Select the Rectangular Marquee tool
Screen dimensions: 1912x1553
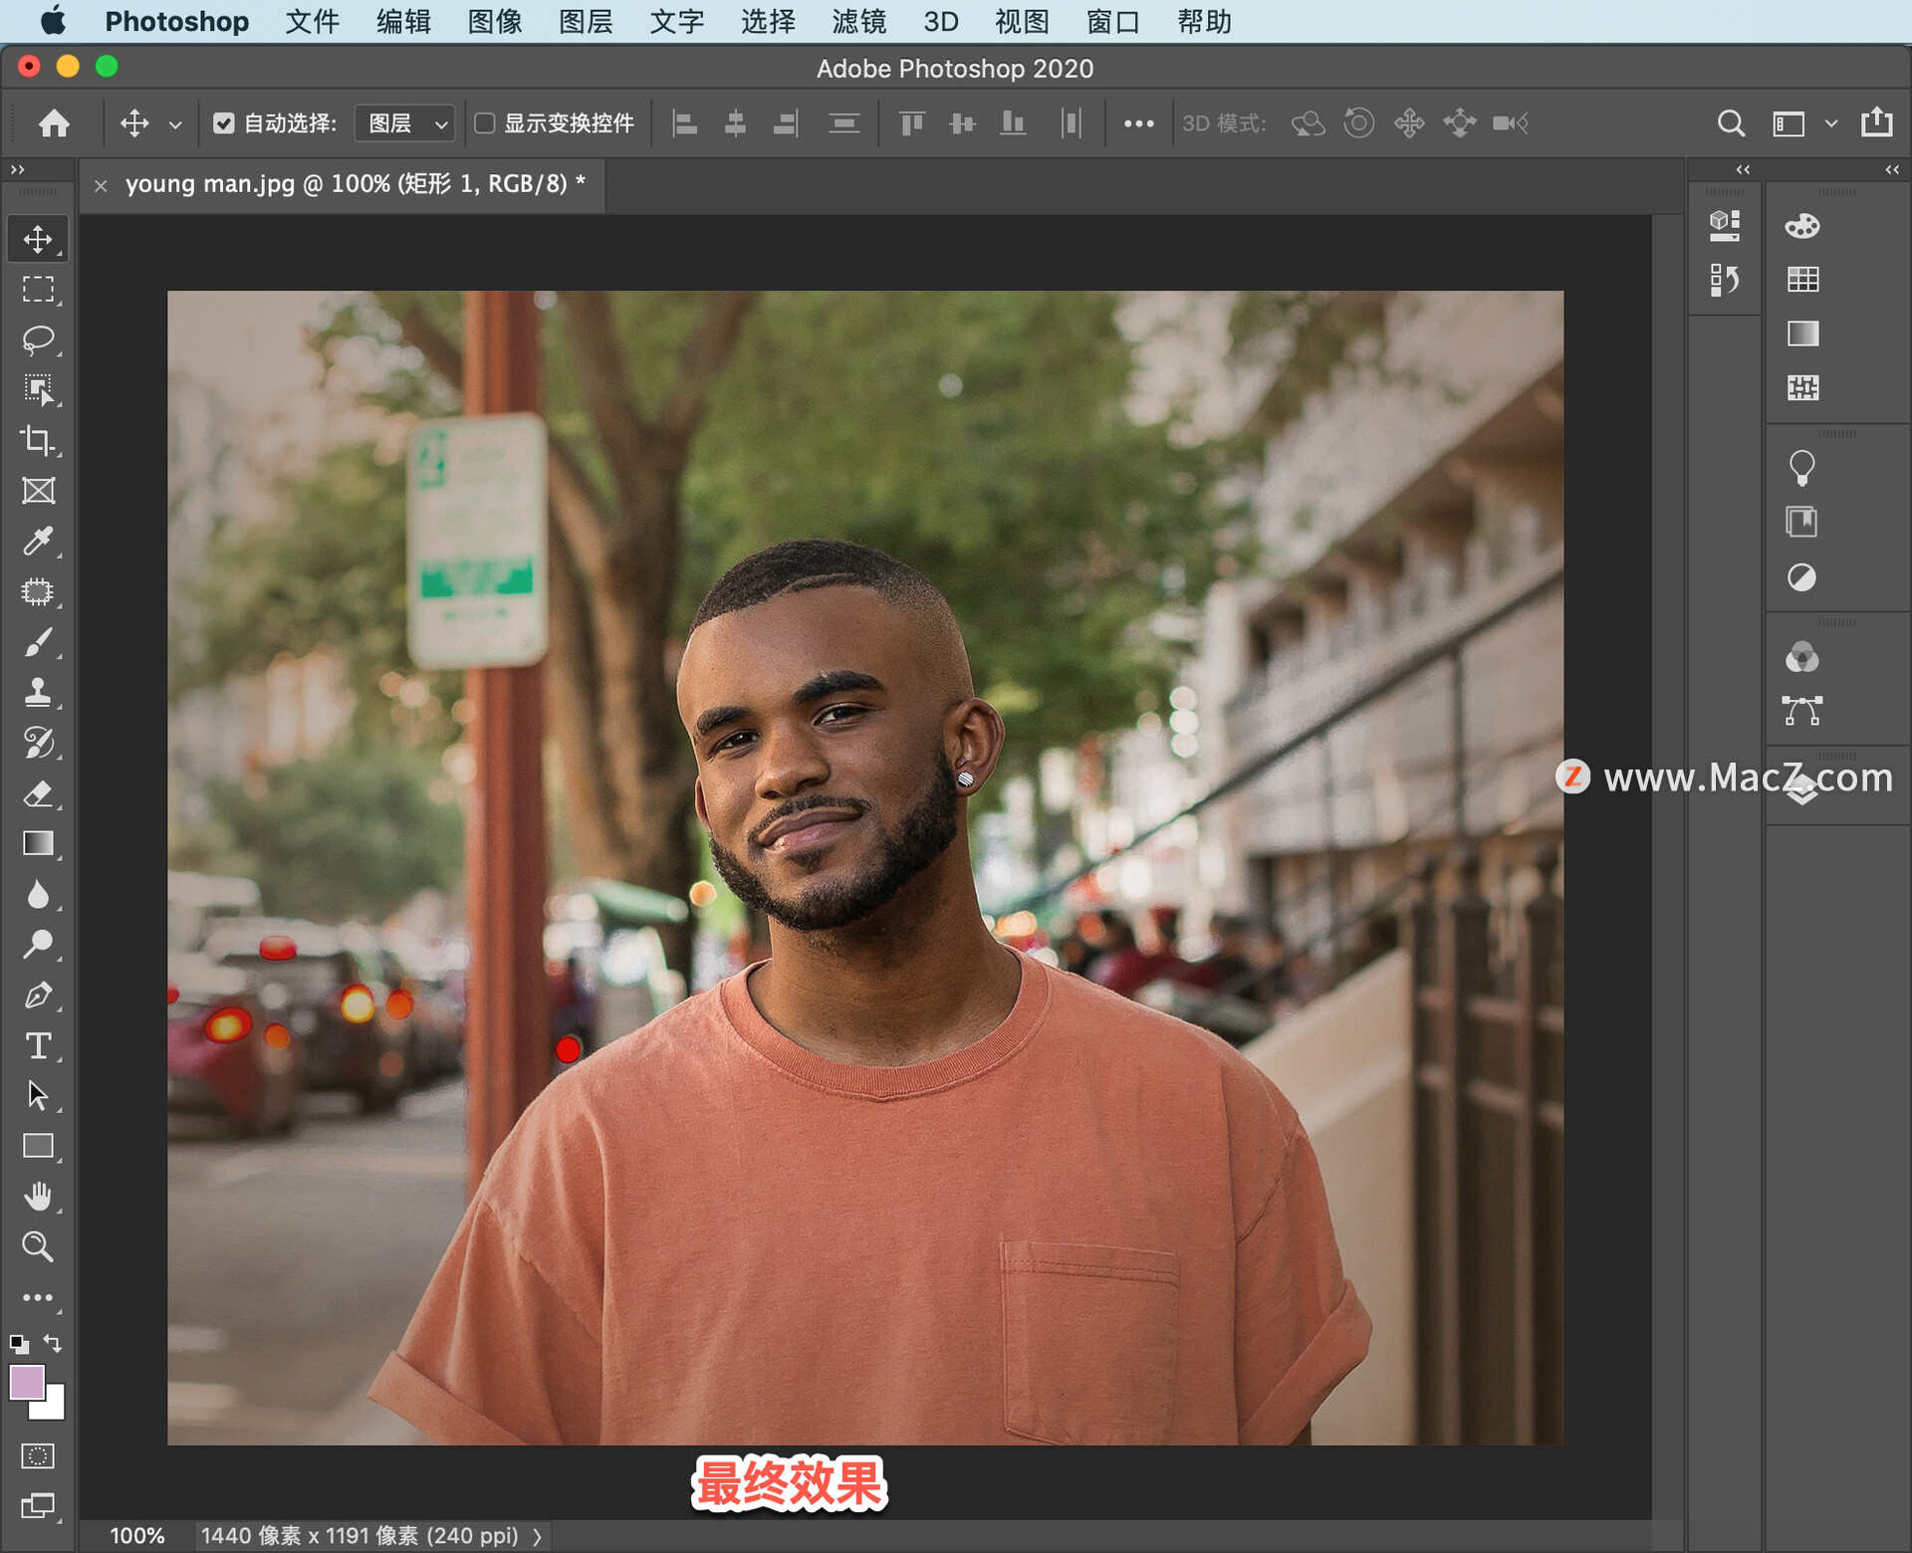(x=38, y=290)
